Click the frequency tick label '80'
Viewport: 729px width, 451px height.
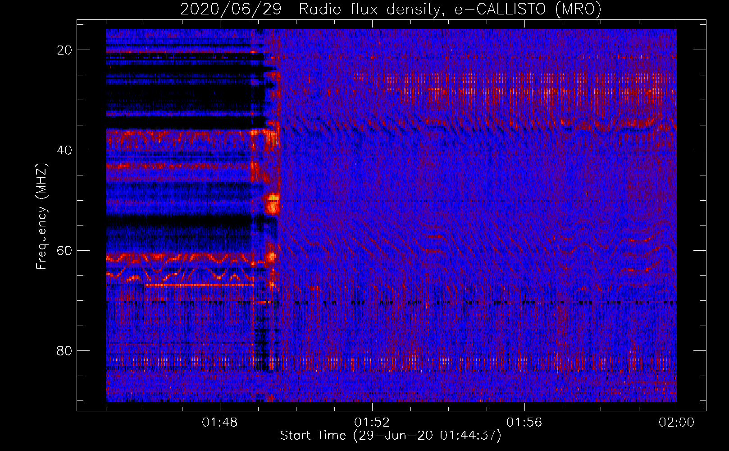click(x=65, y=351)
